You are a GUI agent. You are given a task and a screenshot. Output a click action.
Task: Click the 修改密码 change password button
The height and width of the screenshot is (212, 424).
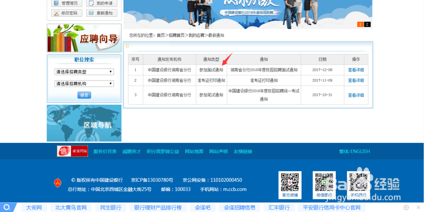67,13
